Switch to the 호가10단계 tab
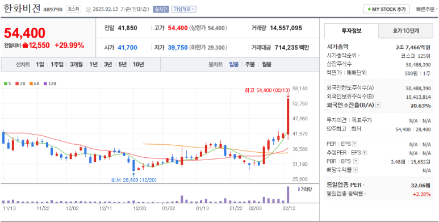439x222 pixels. click(405, 31)
